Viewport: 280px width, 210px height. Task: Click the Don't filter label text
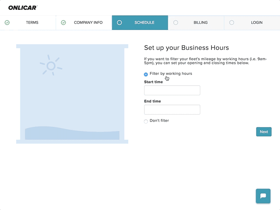(159, 120)
